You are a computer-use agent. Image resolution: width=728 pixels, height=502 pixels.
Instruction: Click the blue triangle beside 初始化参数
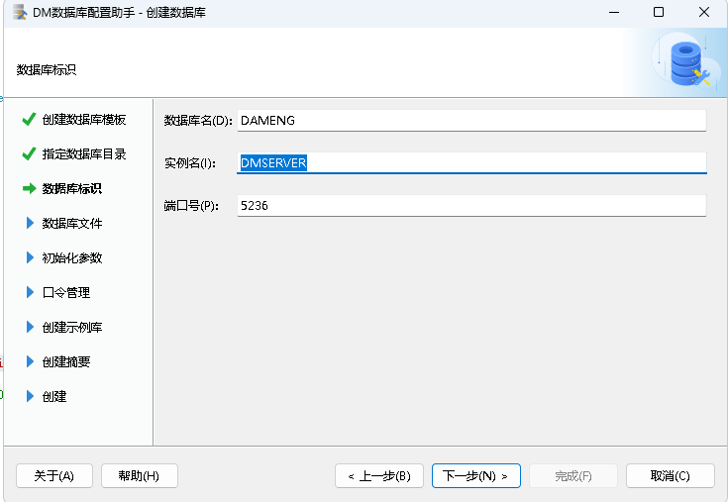(30, 257)
